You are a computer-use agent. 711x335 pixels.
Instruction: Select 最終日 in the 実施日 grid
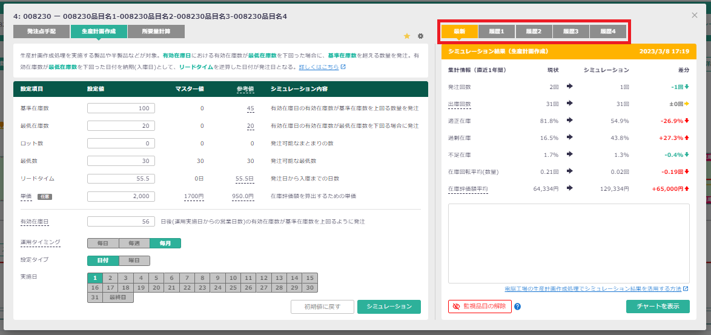pos(117,297)
